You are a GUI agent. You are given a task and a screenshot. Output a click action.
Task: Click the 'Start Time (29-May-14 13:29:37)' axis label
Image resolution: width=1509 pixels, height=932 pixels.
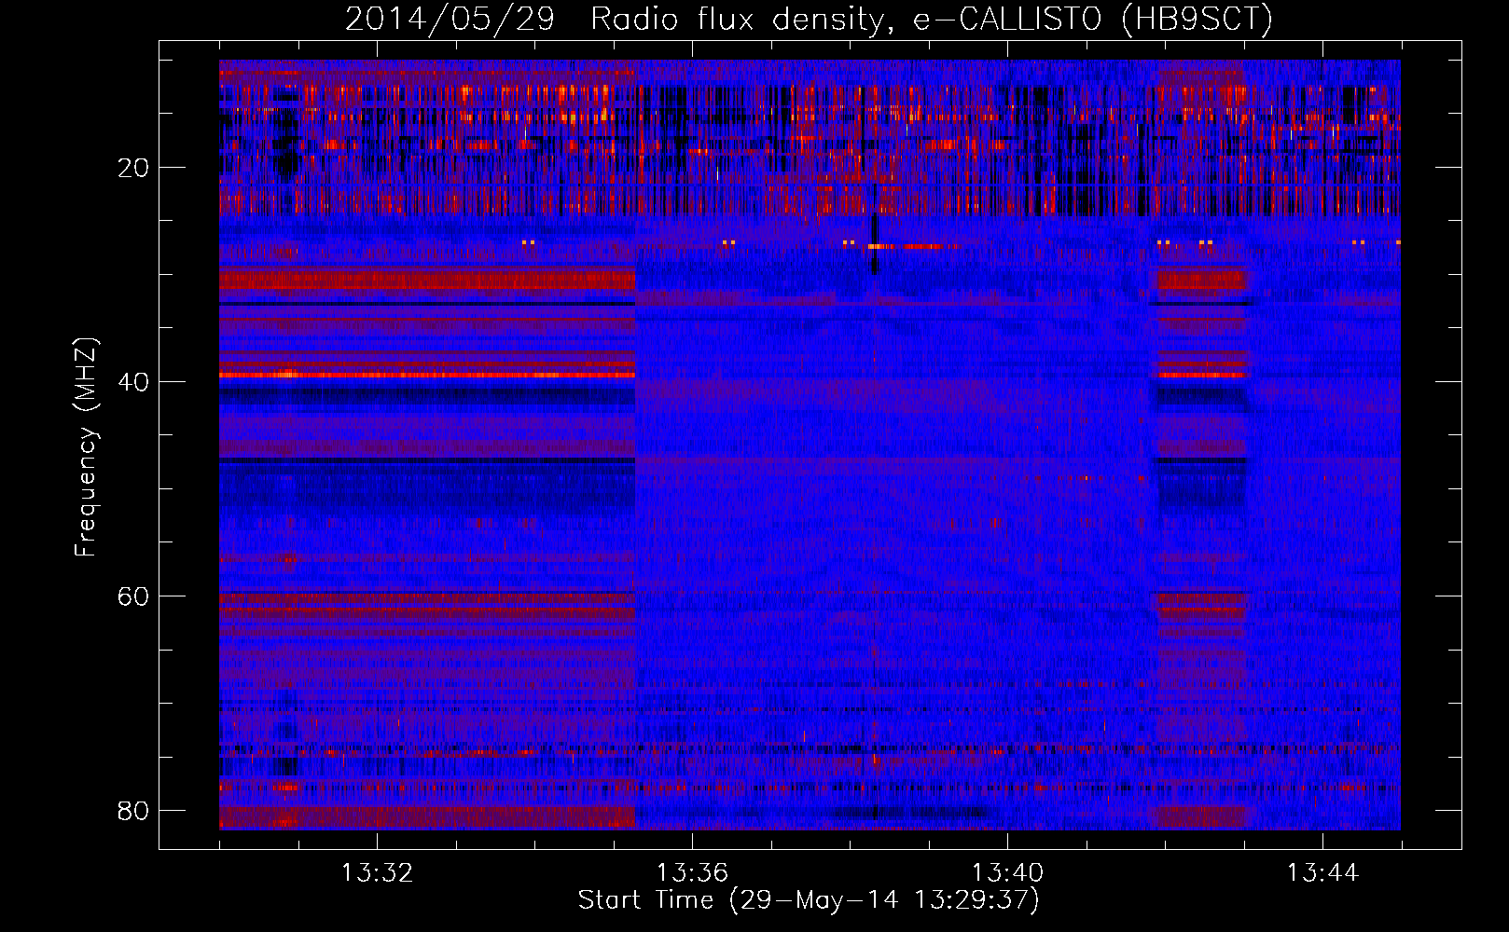pos(809,900)
